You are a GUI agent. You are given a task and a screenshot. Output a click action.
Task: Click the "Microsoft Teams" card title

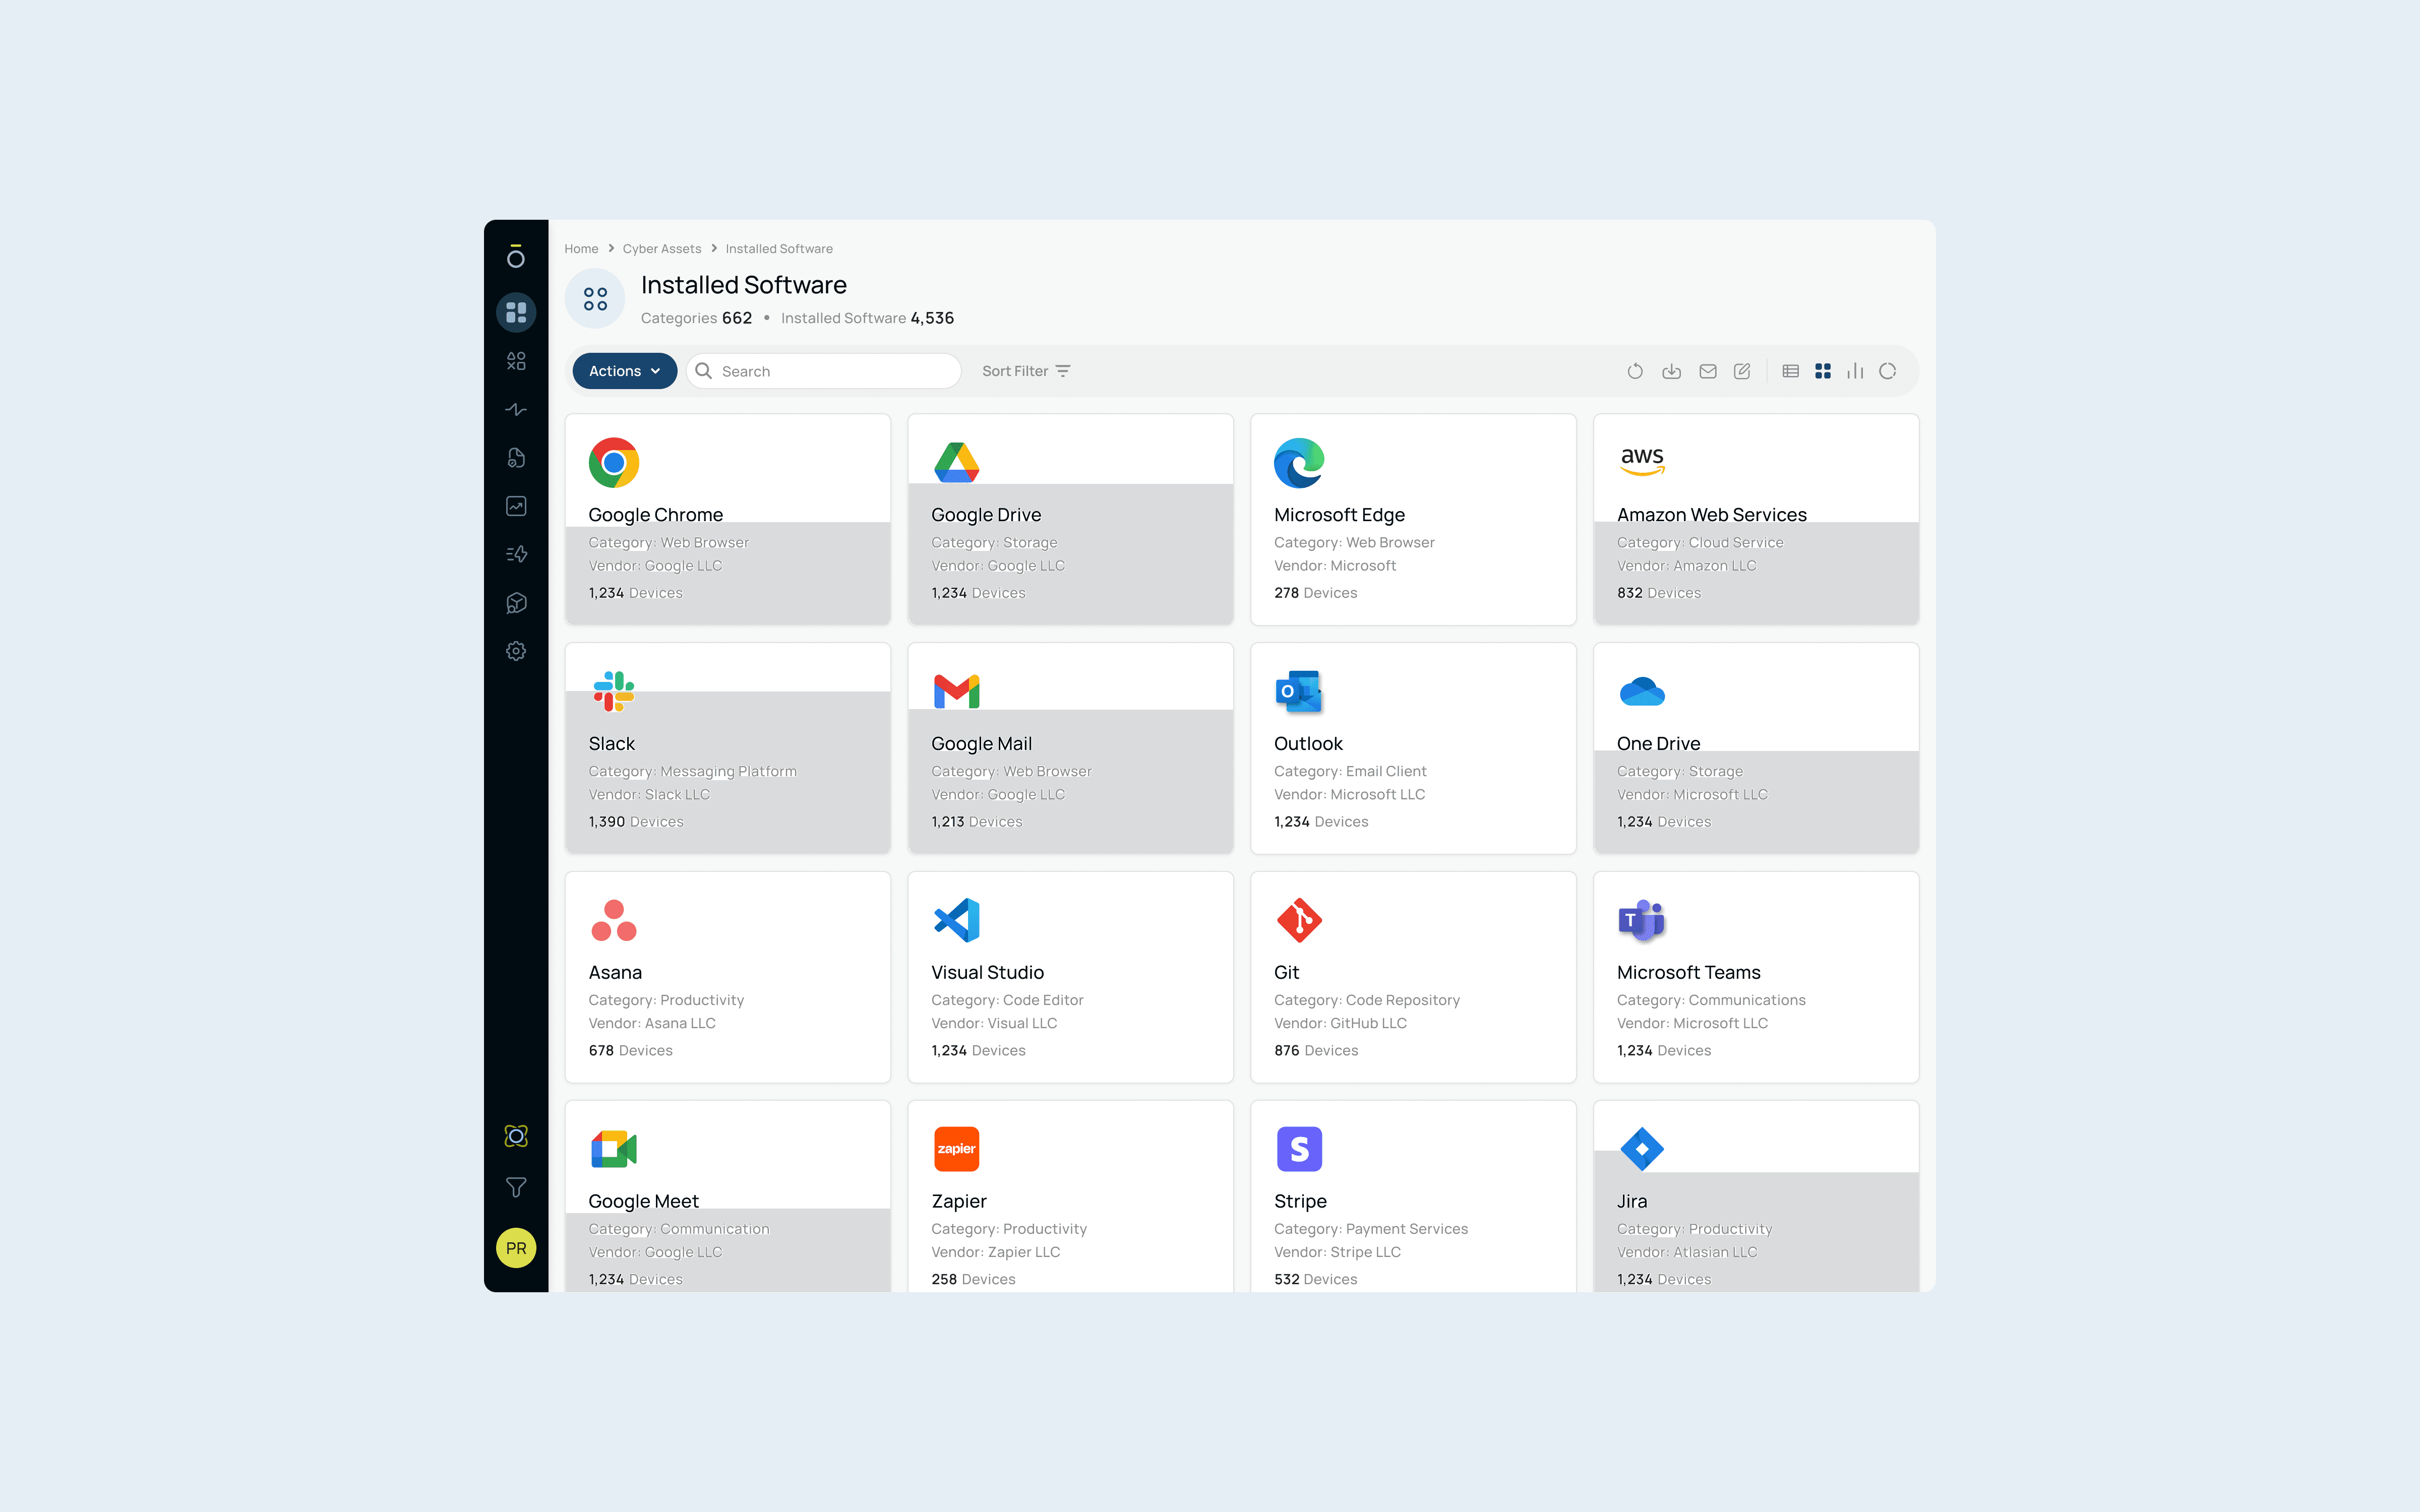tap(1688, 973)
